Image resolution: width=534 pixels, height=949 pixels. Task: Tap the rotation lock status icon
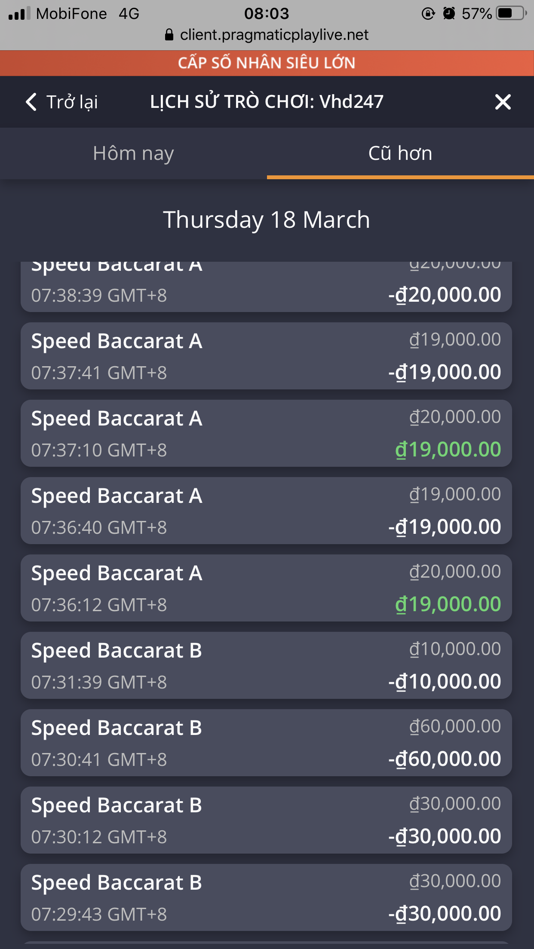428,14
